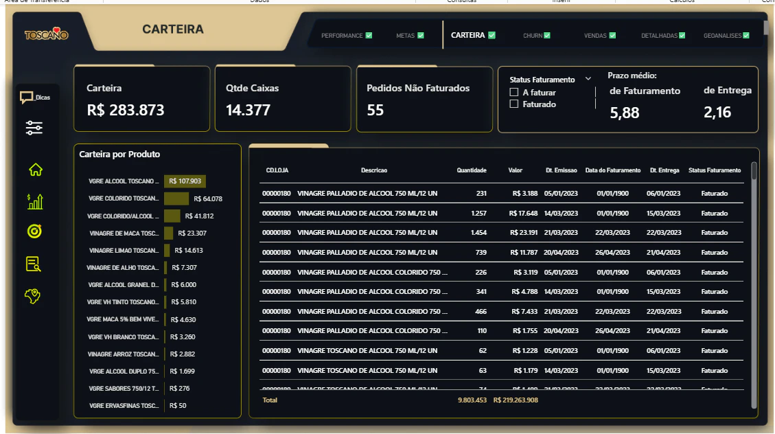Click the VINAGRE DE ALHO TOSCA product label
This screenshot has height=434, width=775.
point(123,267)
